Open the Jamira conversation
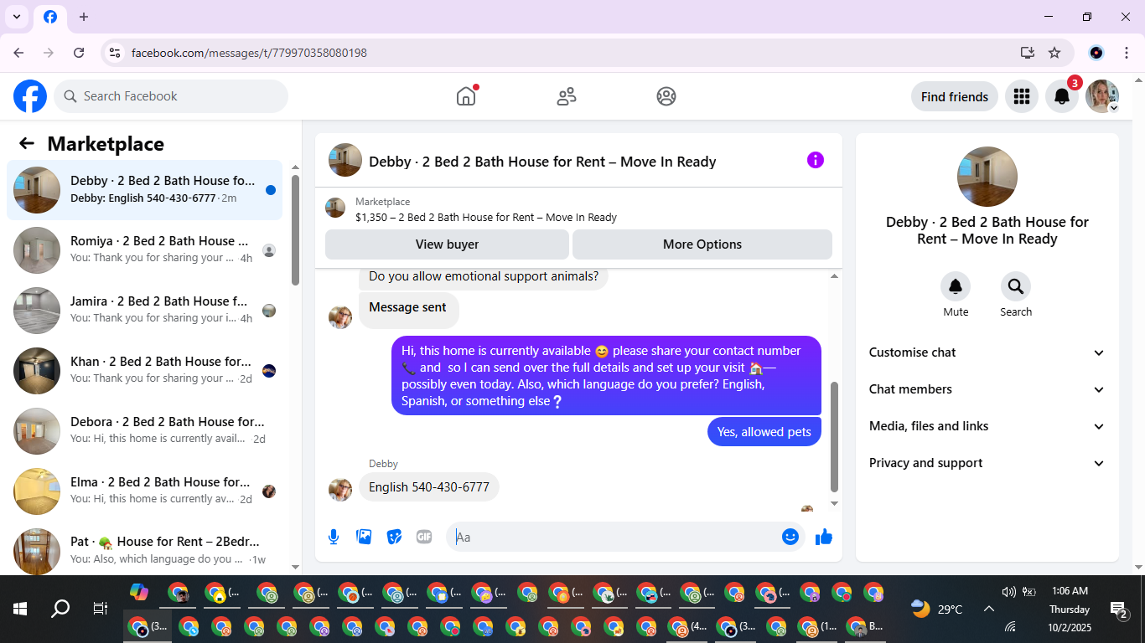This screenshot has width=1145, height=643. (145, 311)
